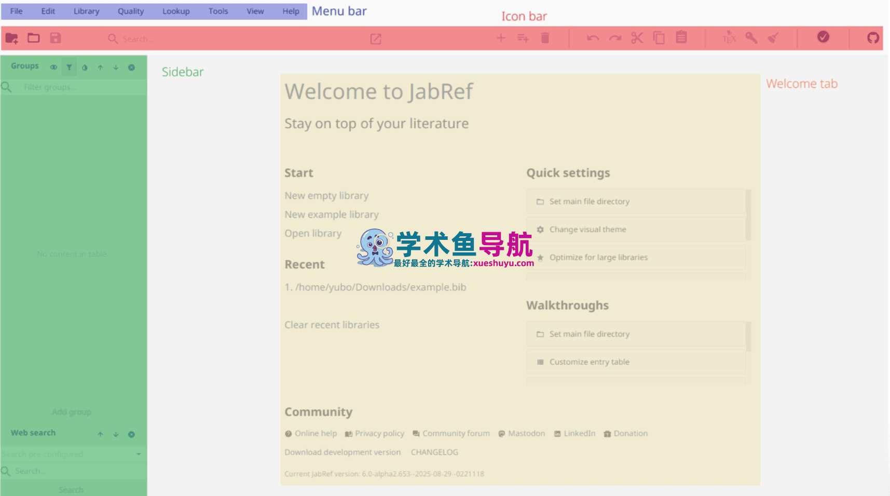890x496 pixels.
Task: Click New empty library link
Action: [326, 196]
